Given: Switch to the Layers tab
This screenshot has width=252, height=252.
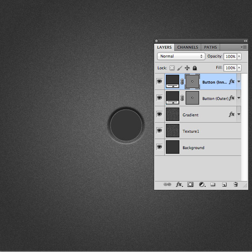Looking at the screenshot, I should coord(164,47).
